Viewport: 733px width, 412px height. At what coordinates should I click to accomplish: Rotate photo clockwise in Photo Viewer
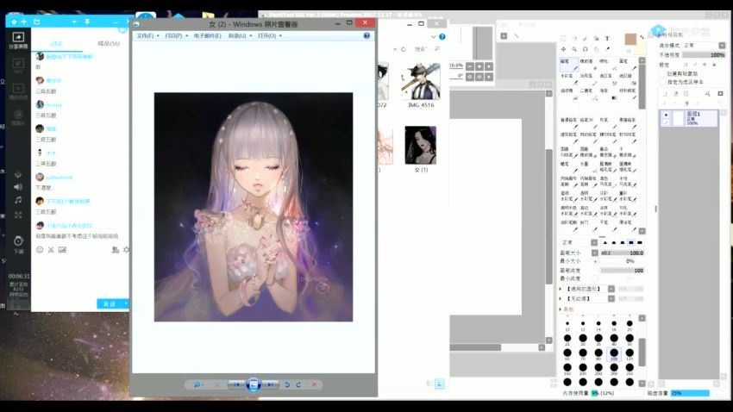(x=298, y=384)
